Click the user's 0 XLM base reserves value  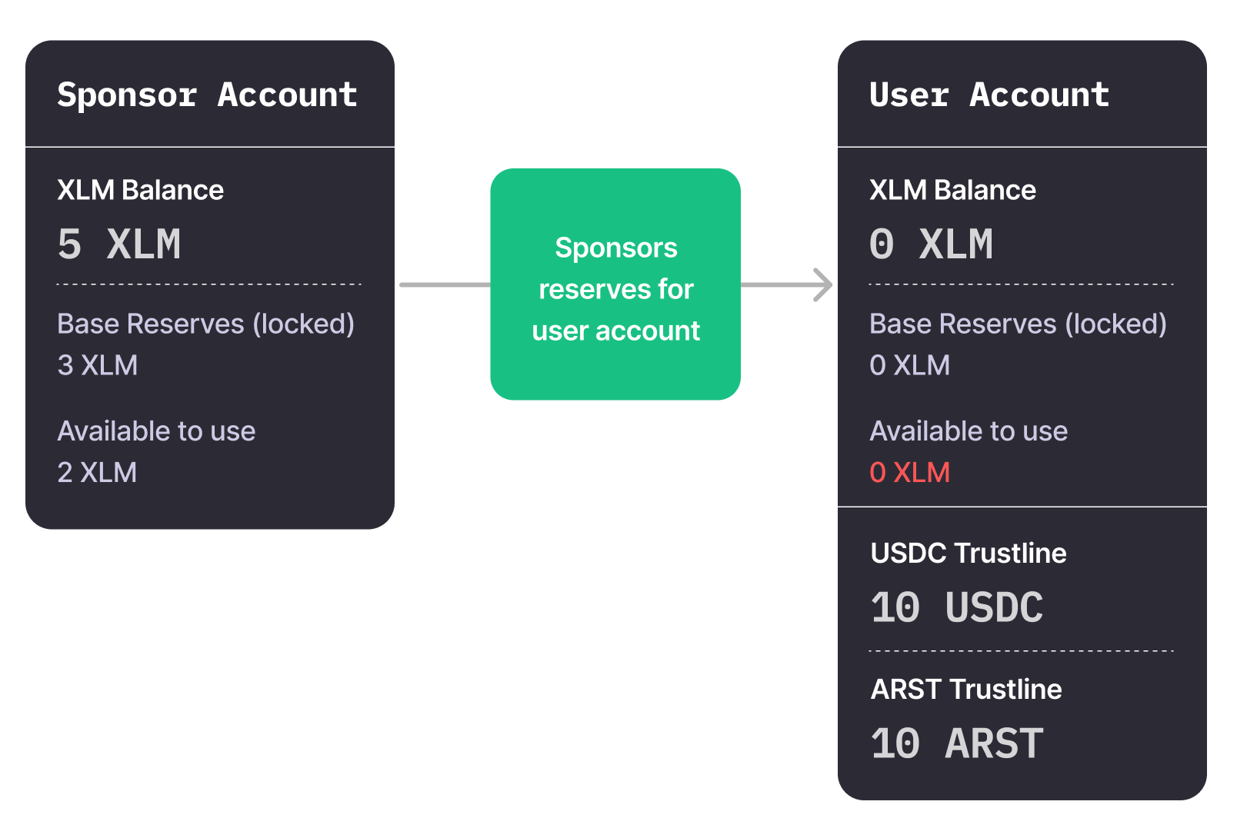click(x=910, y=365)
